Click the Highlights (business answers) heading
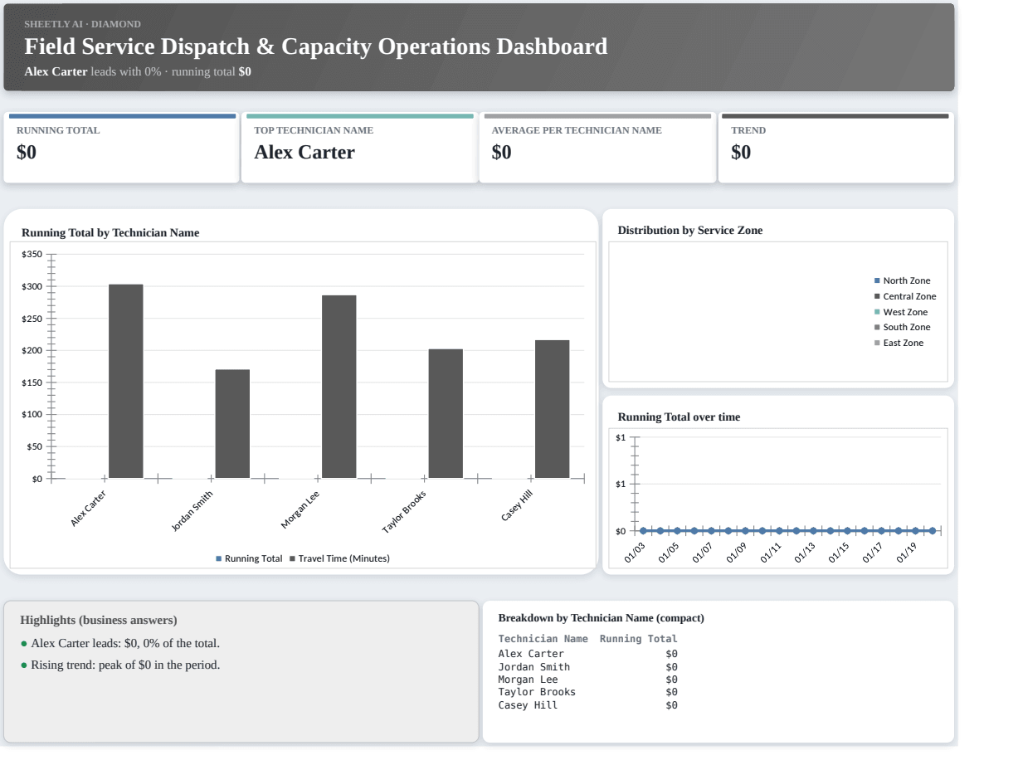Screen dimensions: 1018x765 coord(99,621)
